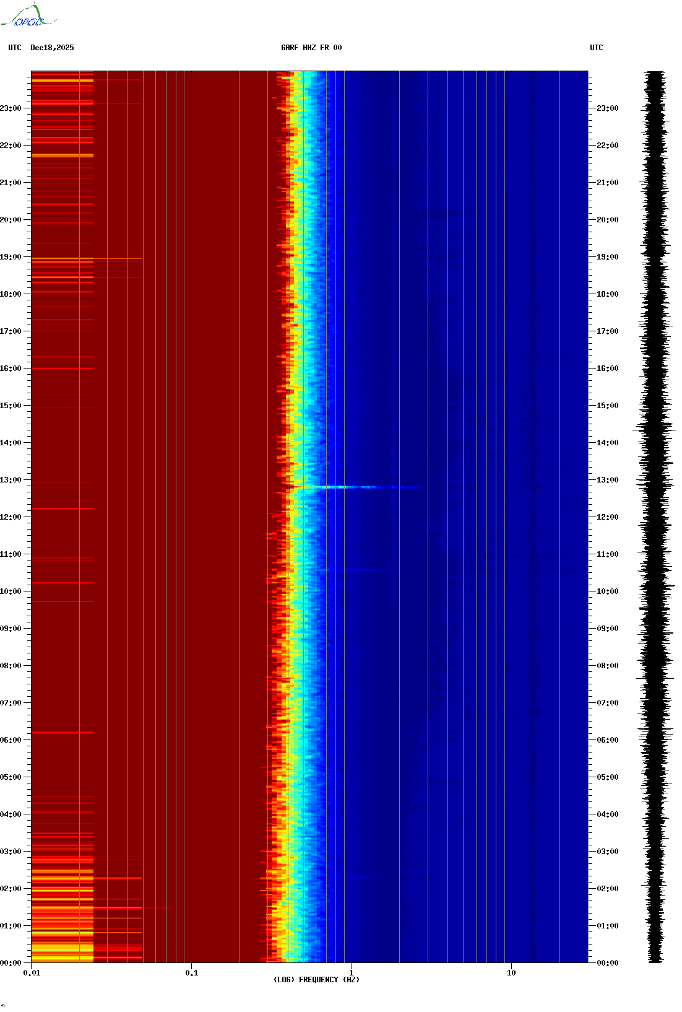
Task: Click the left axis 07:00 time label
Action: [11, 703]
